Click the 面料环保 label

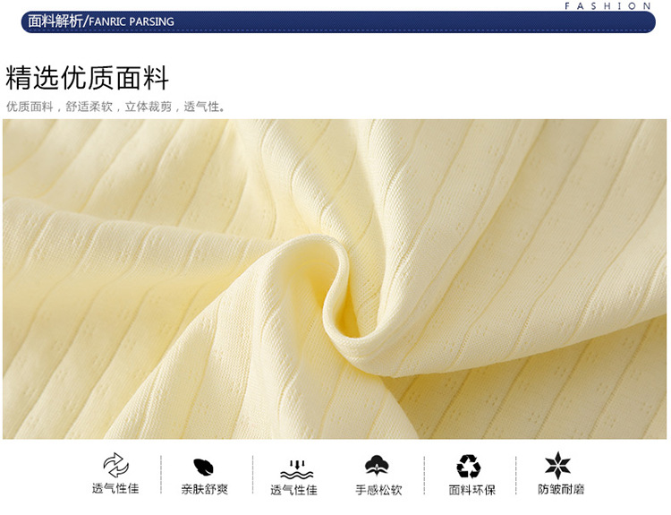(x=472, y=490)
